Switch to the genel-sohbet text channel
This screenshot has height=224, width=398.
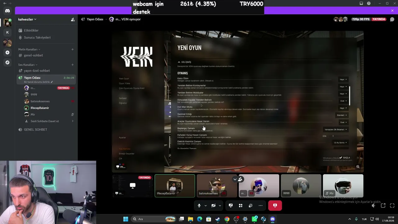click(x=47, y=55)
